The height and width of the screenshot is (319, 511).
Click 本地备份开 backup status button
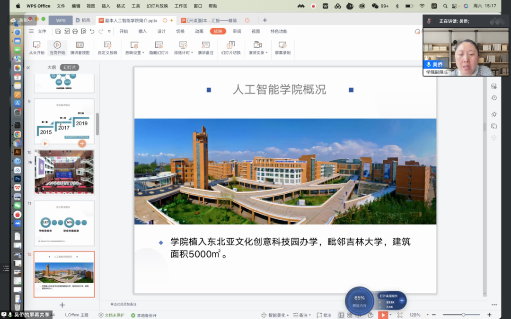click(x=144, y=315)
